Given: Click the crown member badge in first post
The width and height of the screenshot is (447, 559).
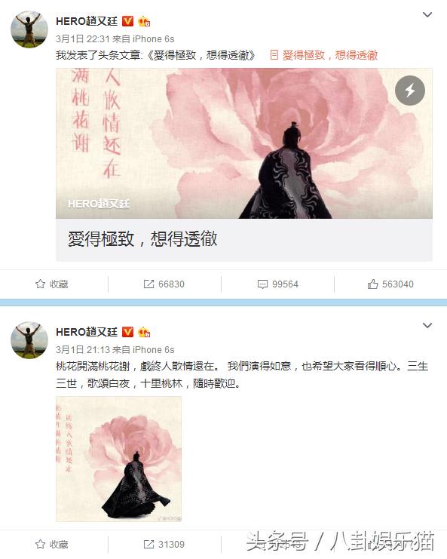Looking at the screenshot, I should click(x=144, y=21).
